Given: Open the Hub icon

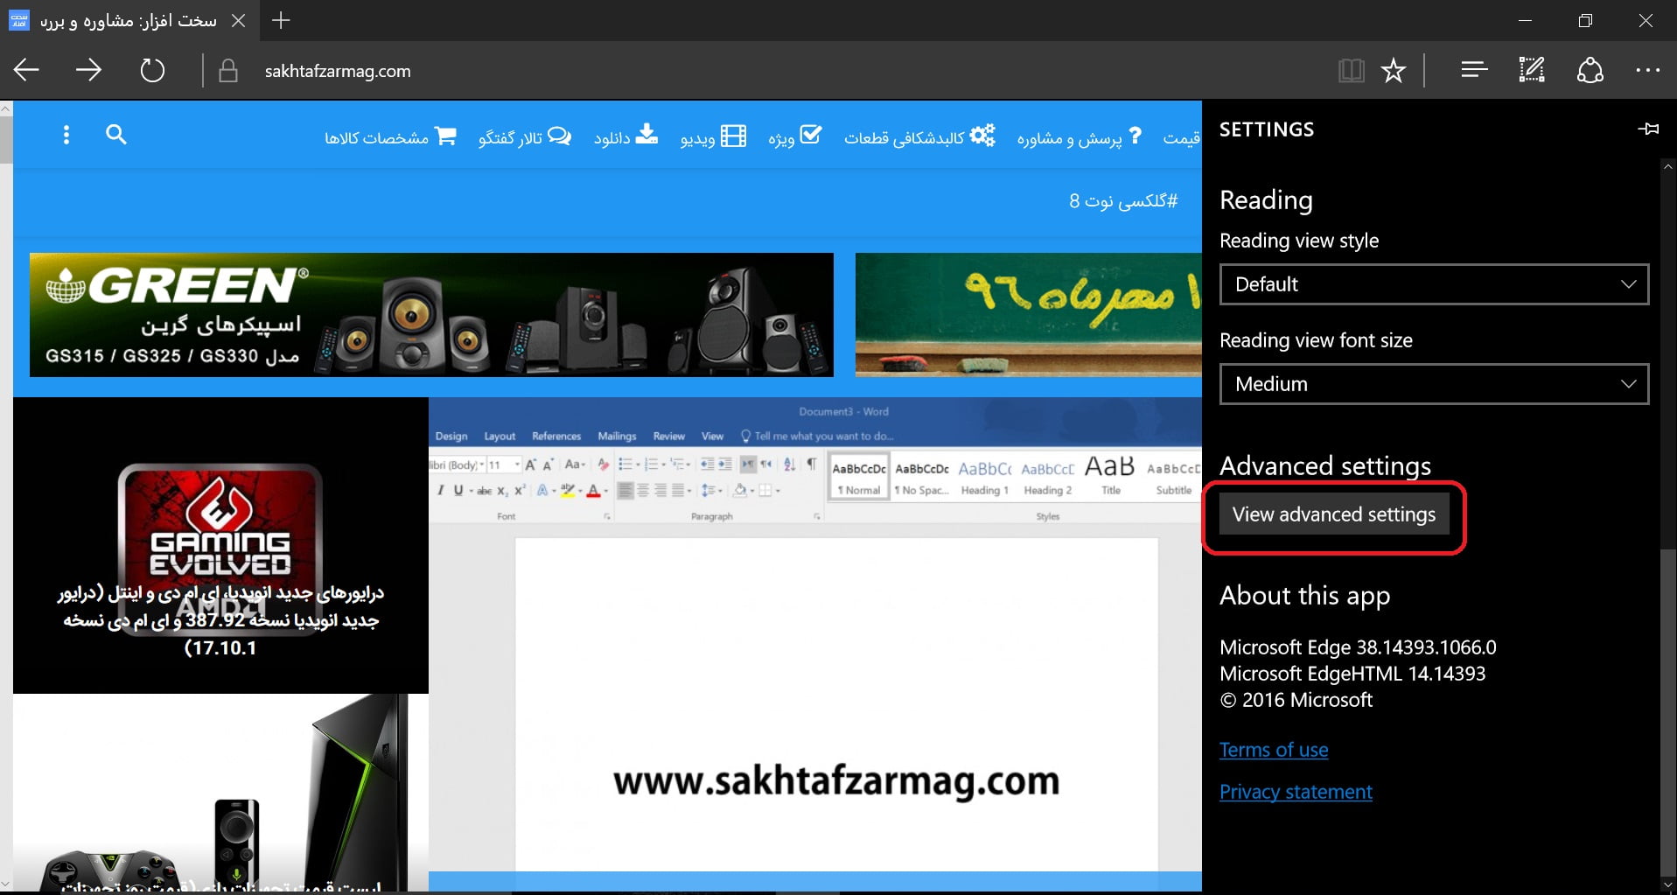Looking at the screenshot, I should (1474, 70).
